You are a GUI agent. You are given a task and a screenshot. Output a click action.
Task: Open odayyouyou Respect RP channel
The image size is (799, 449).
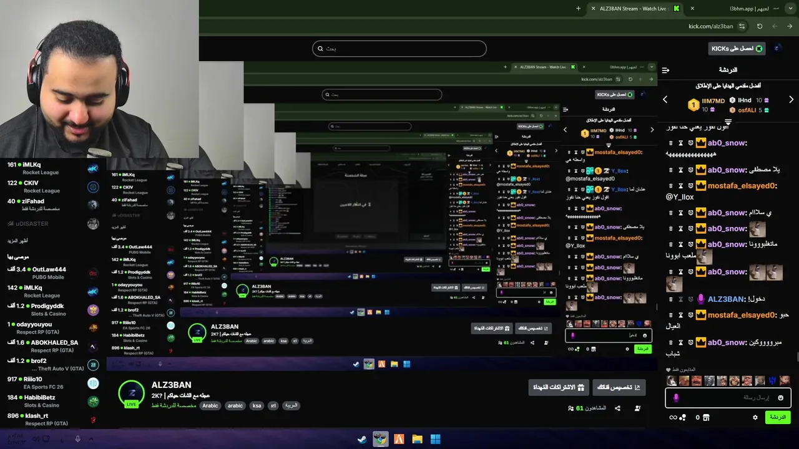click(53, 327)
